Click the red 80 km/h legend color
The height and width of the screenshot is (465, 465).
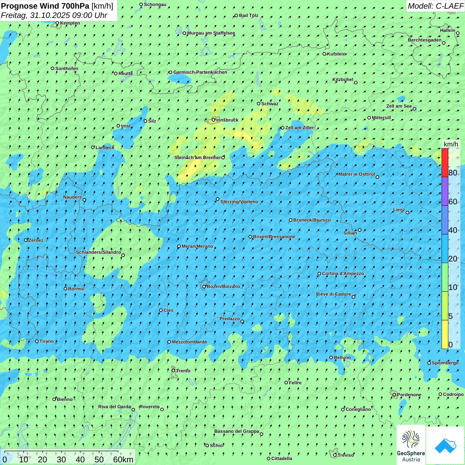445,162
